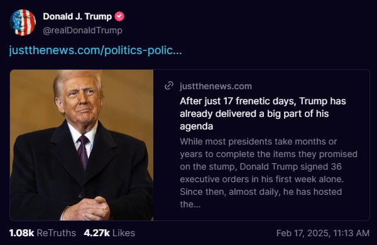Click the truncated "the..." text in card
Viewport: 377px width, 245px height.
click(x=190, y=204)
